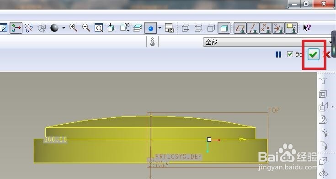Viewport: 336px width, 179px height.
Task: Refit the model to the screen
Action: [x=99, y=28]
